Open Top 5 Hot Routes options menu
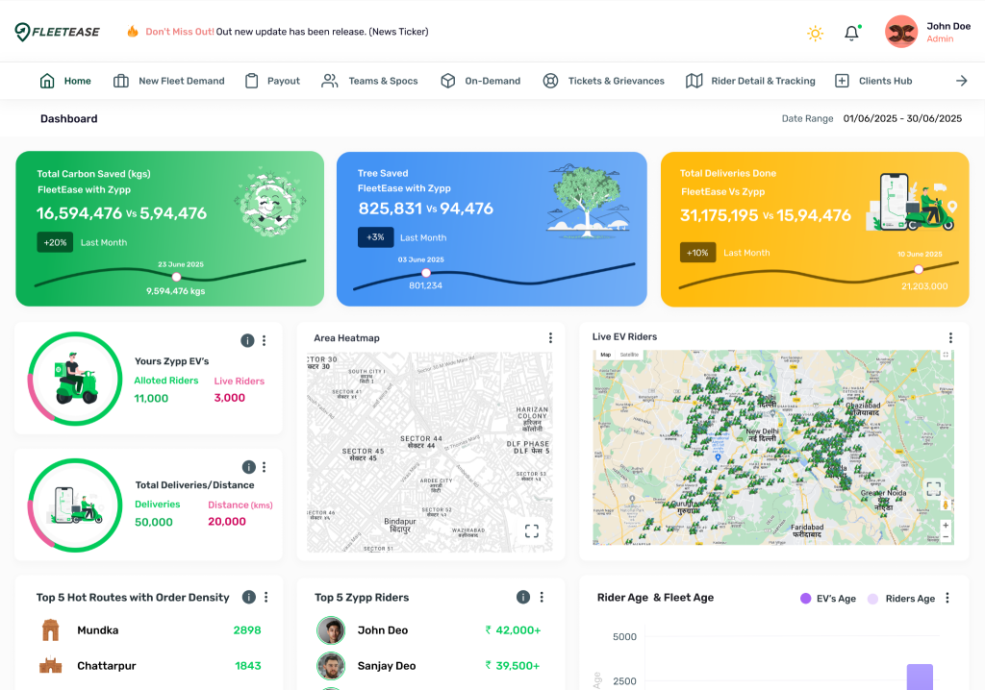Screen dimensions: 985x690 coord(265,597)
